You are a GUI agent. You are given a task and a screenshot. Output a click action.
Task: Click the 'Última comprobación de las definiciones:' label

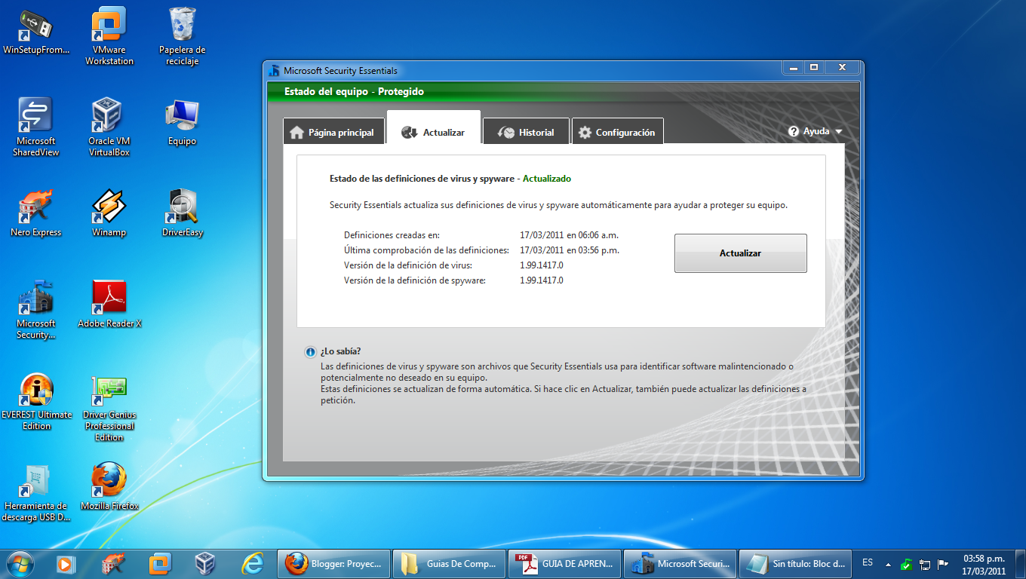tap(426, 250)
